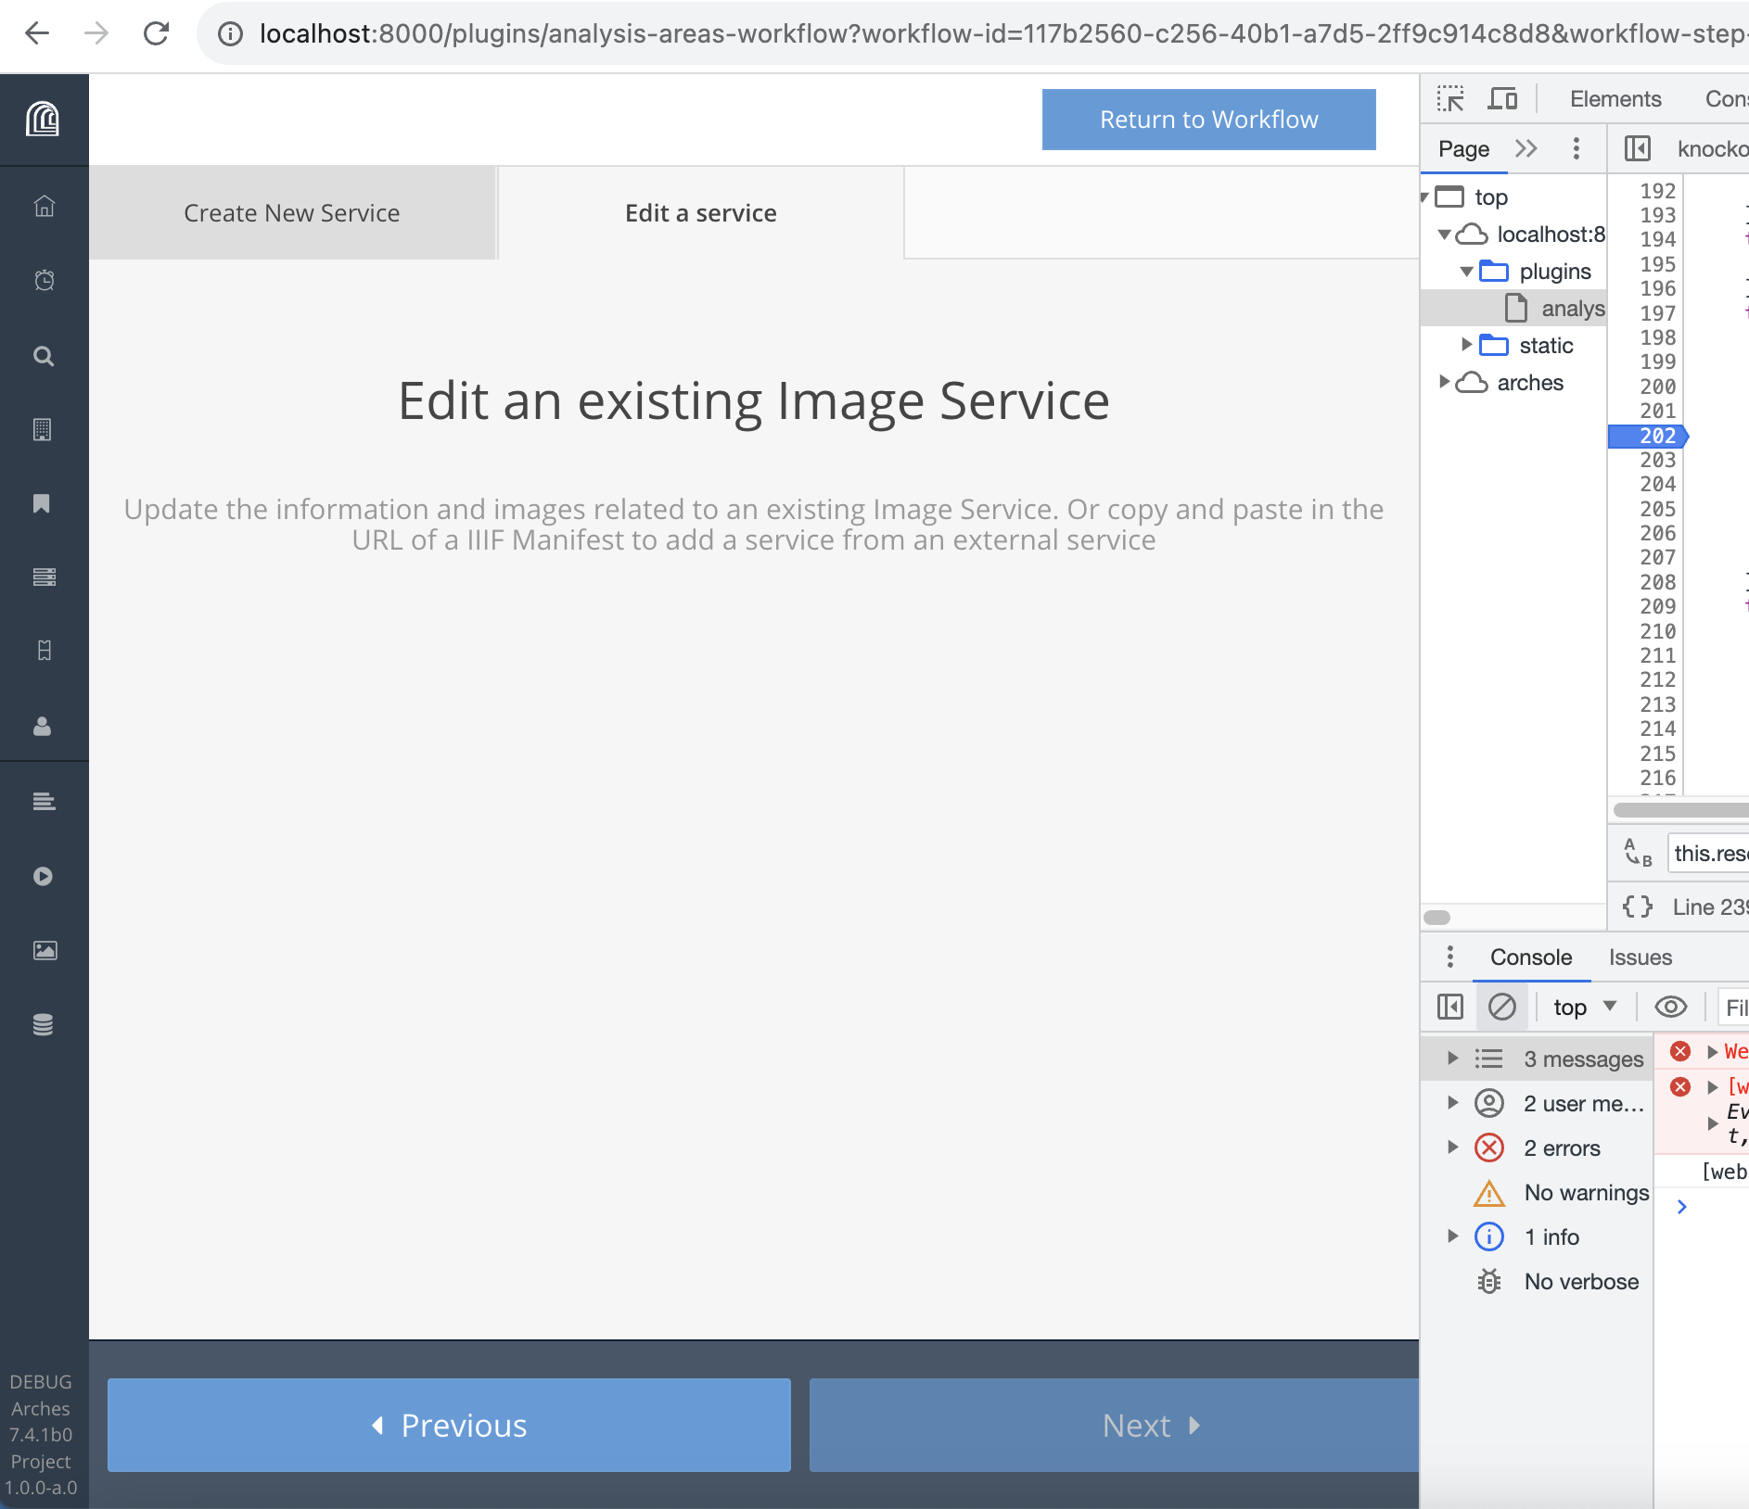
Task: Create a live expression with the eye icon
Action: tap(1672, 1007)
